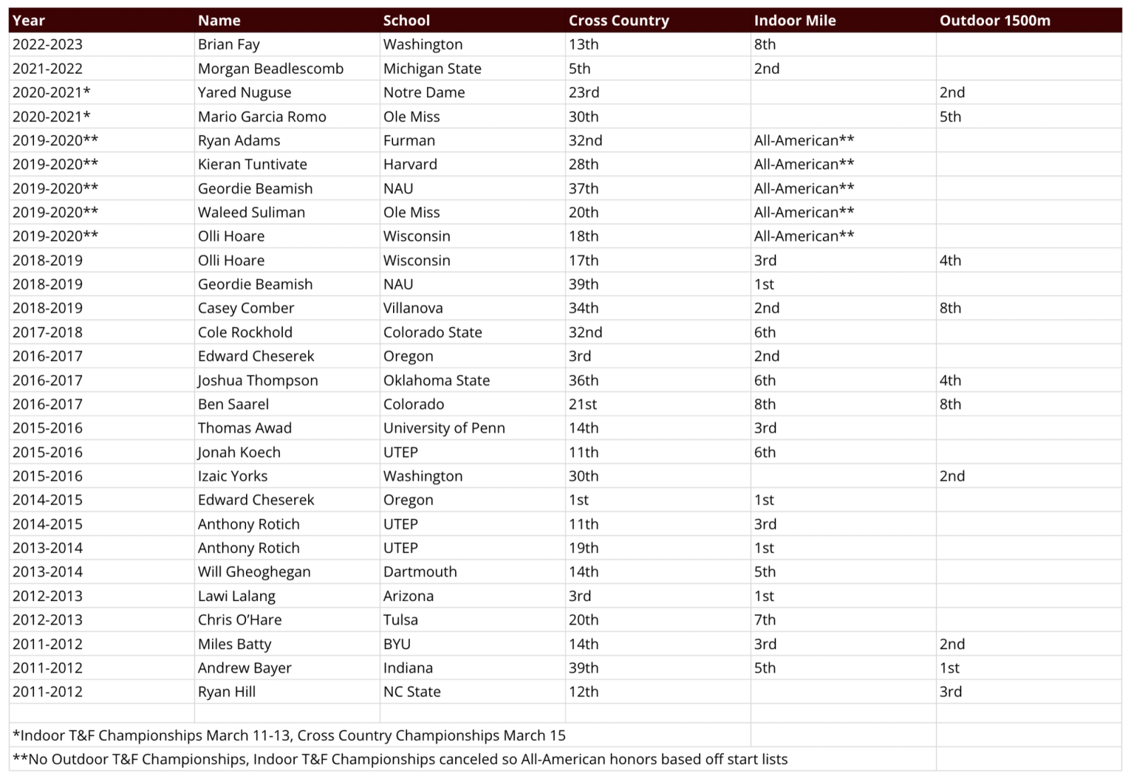This screenshot has width=1131, height=779.
Task: Click the Brian Fay name cell
Action: click(x=287, y=44)
